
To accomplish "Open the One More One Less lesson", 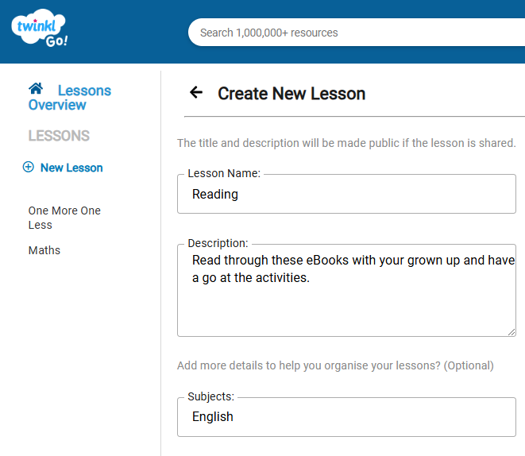I will pyautogui.click(x=64, y=218).
